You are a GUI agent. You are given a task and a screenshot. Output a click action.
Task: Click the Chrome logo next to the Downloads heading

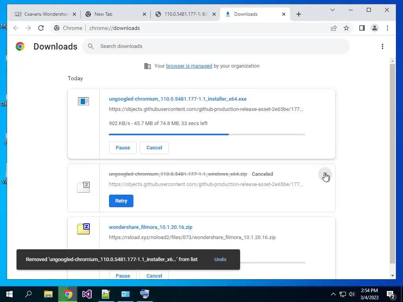20,46
